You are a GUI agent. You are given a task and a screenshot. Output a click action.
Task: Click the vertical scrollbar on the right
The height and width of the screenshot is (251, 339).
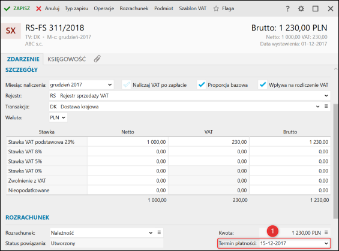336,161
